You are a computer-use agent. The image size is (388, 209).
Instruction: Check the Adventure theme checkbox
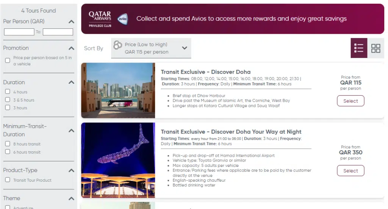click(x=8, y=207)
